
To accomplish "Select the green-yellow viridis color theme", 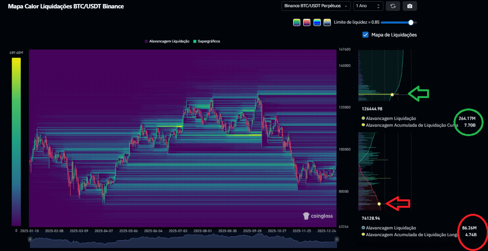I will pos(297,22).
